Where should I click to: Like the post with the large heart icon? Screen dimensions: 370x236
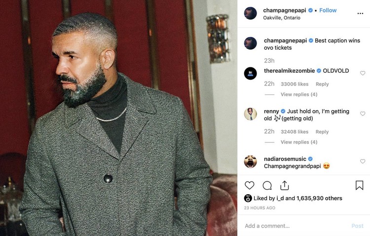(249, 185)
